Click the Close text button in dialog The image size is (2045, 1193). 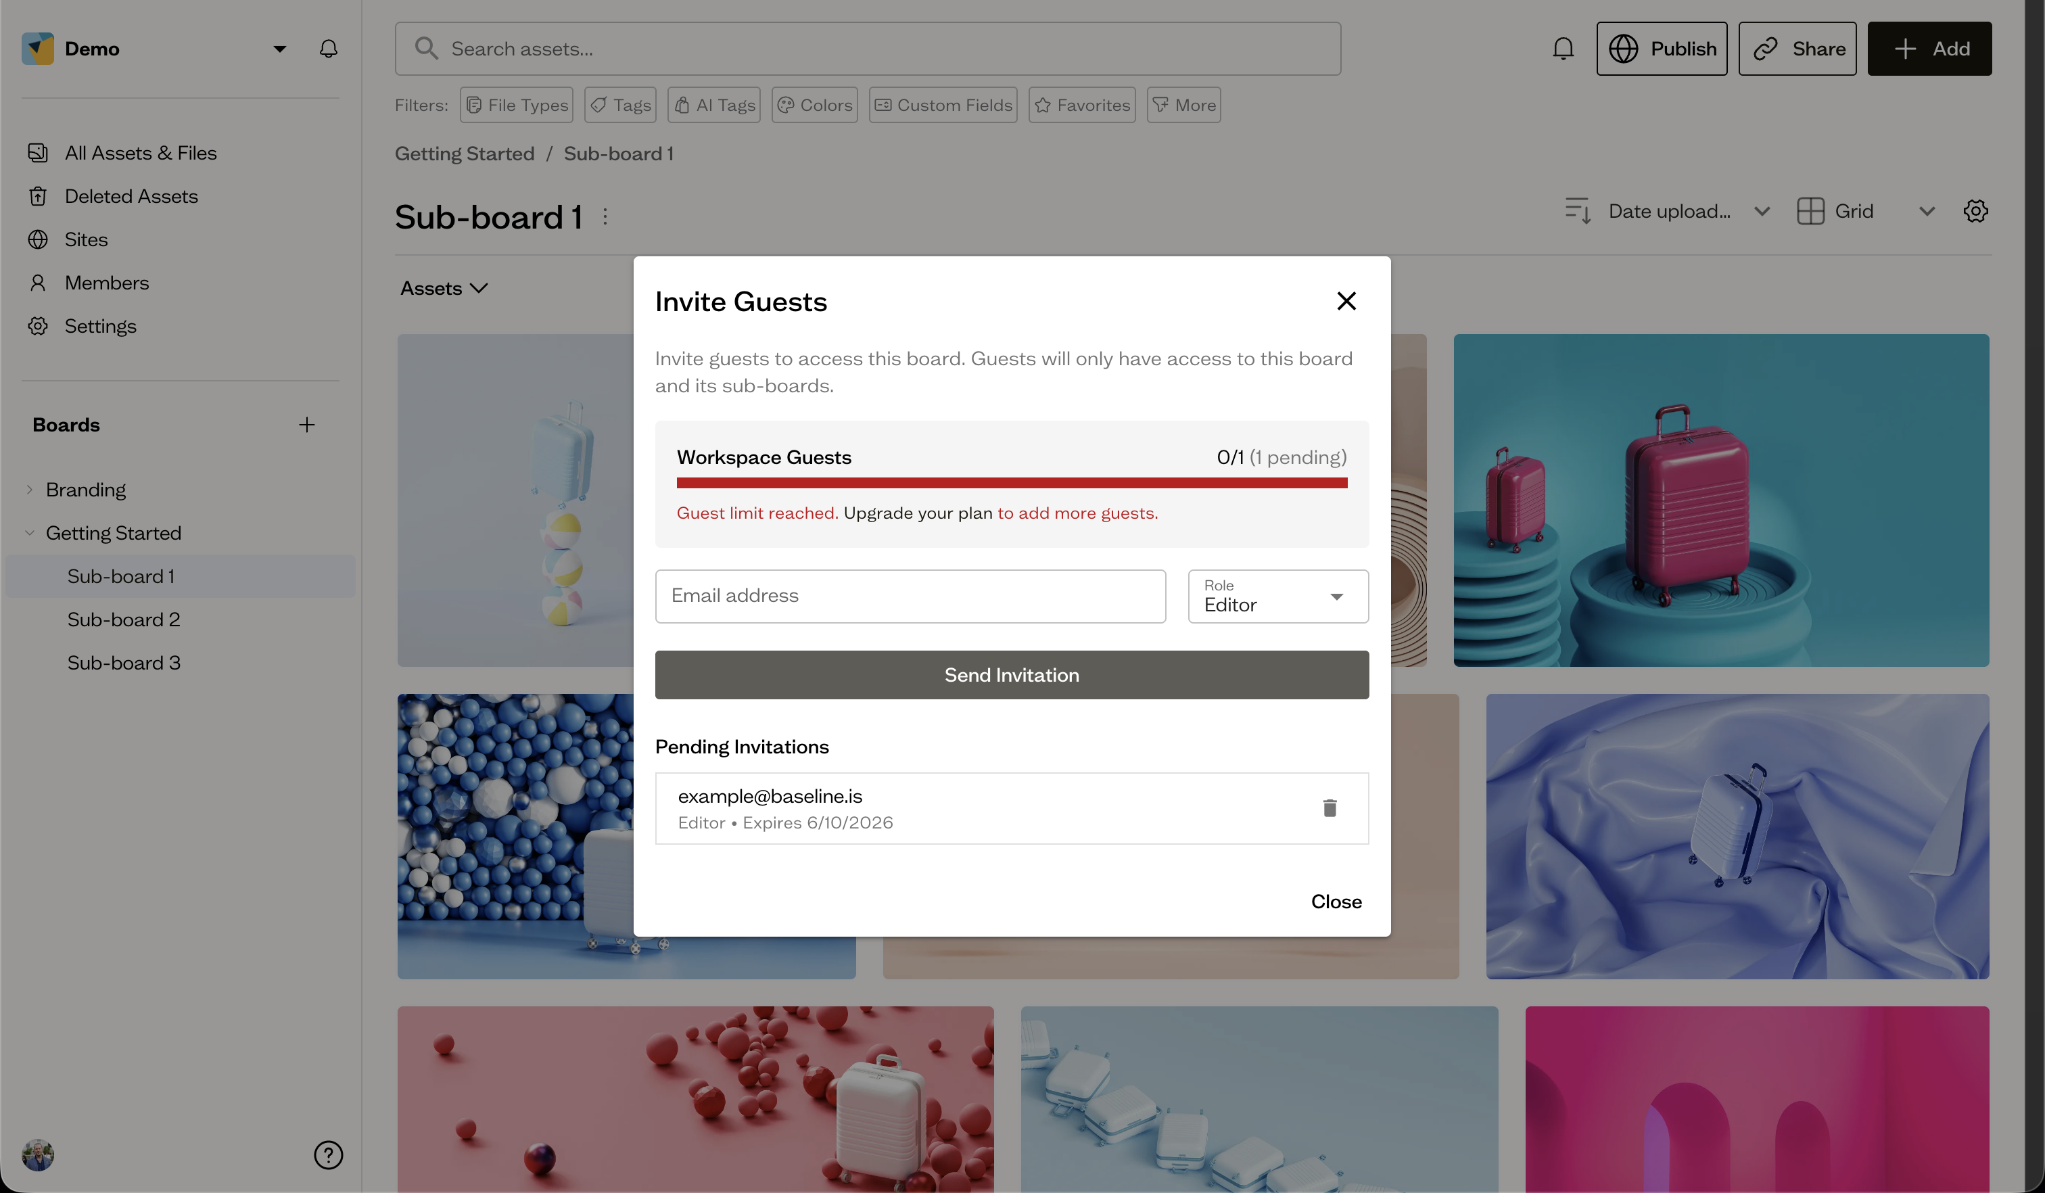[1336, 901]
